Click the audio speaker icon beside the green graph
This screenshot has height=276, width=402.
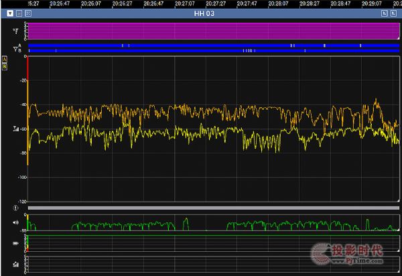point(15,222)
